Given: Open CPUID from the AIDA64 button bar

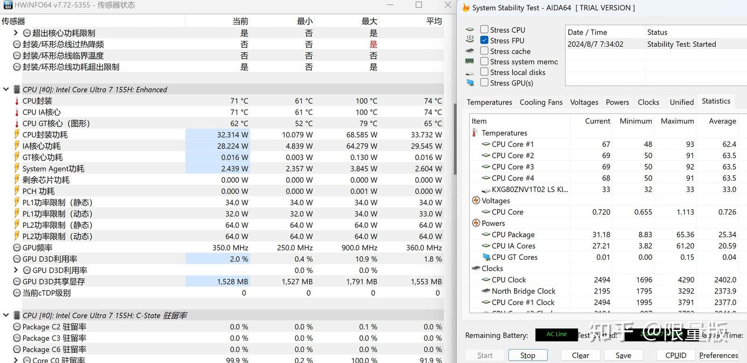Looking at the screenshot, I should point(676,356).
